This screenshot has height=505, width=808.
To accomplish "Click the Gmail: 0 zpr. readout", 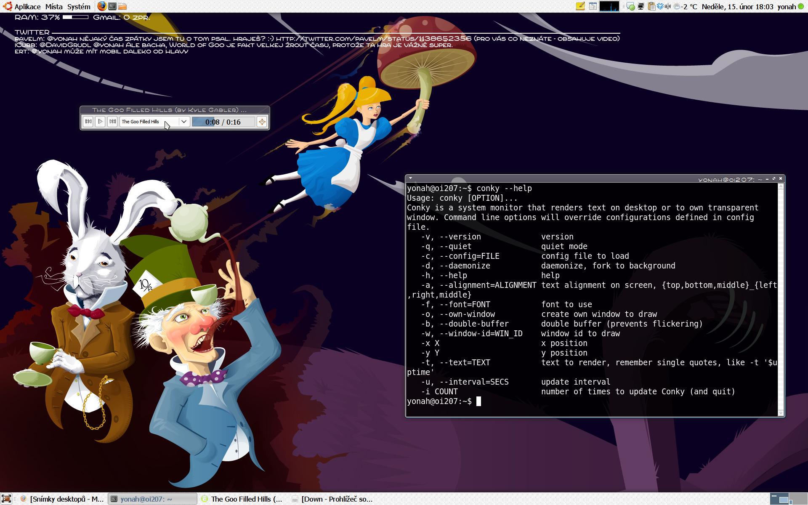I will point(122,17).
